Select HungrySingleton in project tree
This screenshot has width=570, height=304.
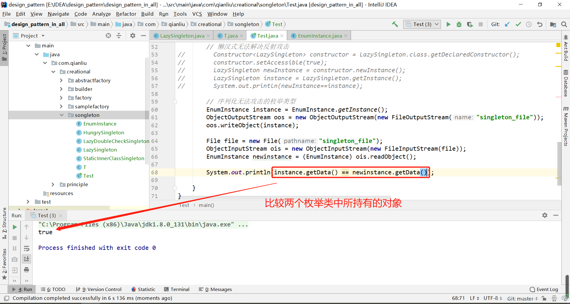tap(104, 133)
